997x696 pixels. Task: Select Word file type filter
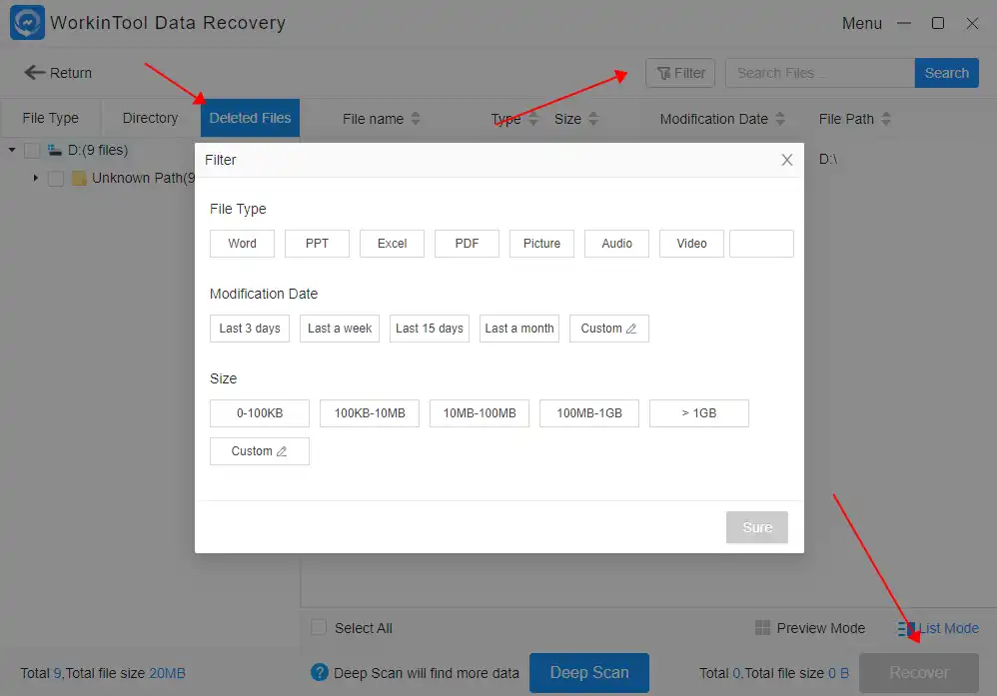[242, 244]
